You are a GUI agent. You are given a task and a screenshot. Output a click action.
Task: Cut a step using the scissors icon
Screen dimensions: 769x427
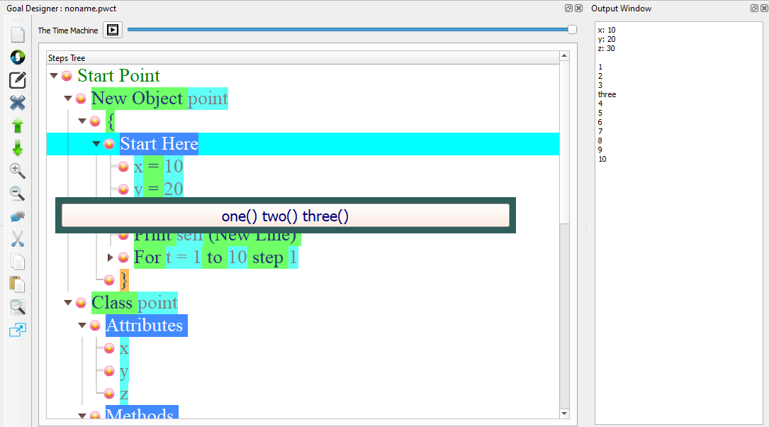[x=17, y=239]
